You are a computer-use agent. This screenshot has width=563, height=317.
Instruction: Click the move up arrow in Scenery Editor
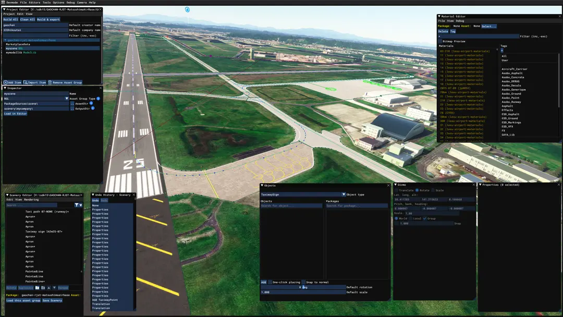pos(49,288)
